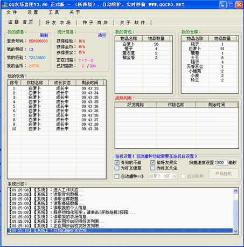Toggle the 有狗的不偷 checkbox
Image resolution: width=244 pixels, height=247 pixels.
click(x=117, y=162)
